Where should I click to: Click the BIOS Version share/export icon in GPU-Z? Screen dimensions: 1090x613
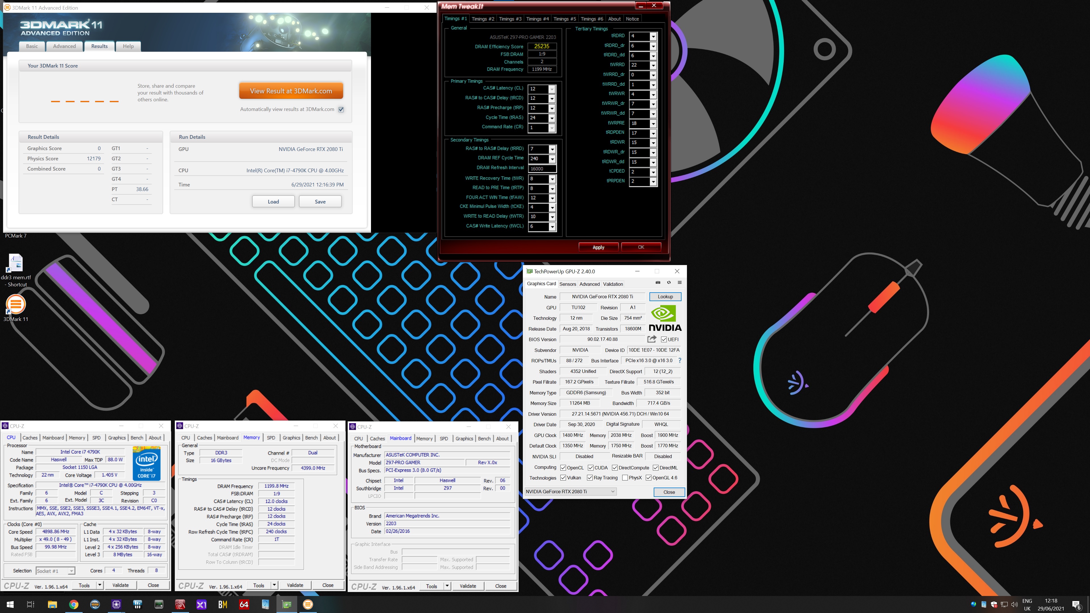pos(652,339)
